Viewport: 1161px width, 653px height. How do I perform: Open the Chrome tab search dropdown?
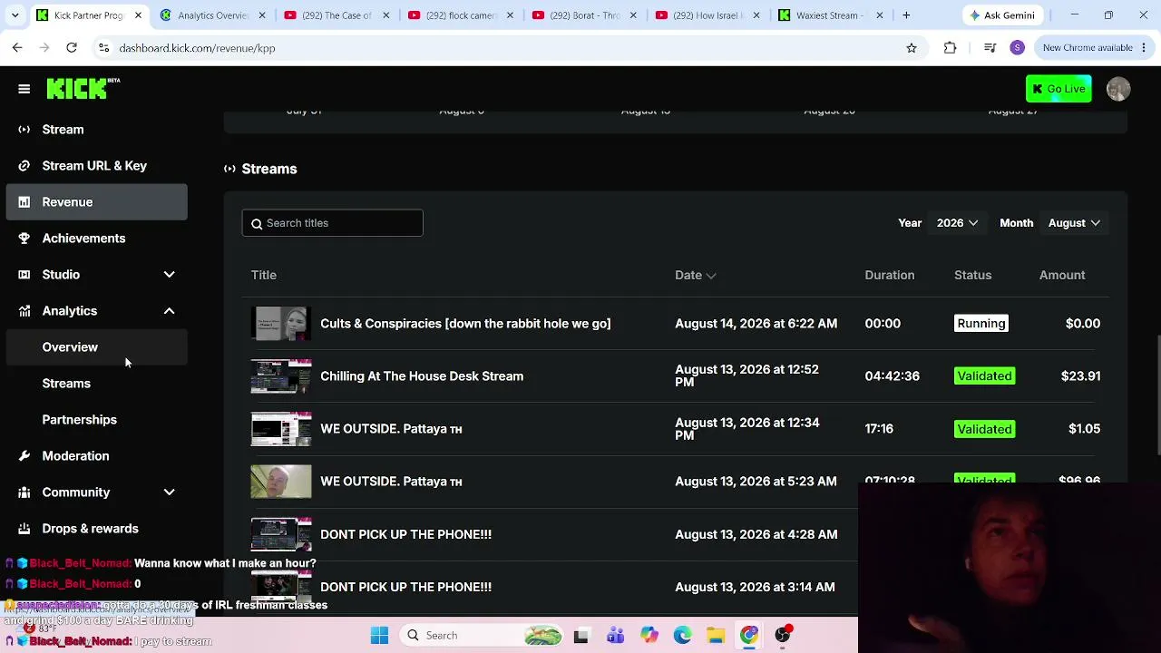pos(15,15)
